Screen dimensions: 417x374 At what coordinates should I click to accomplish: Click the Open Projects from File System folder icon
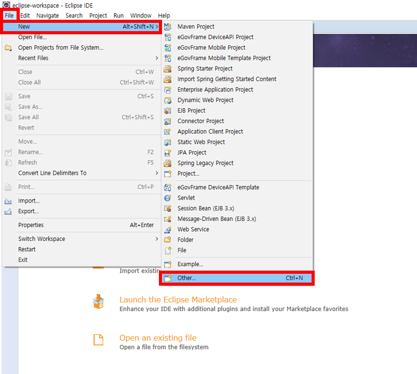coord(8,48)
